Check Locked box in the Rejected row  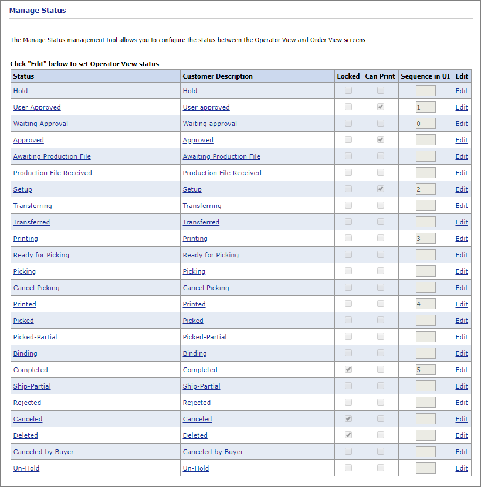coord(348,402)
